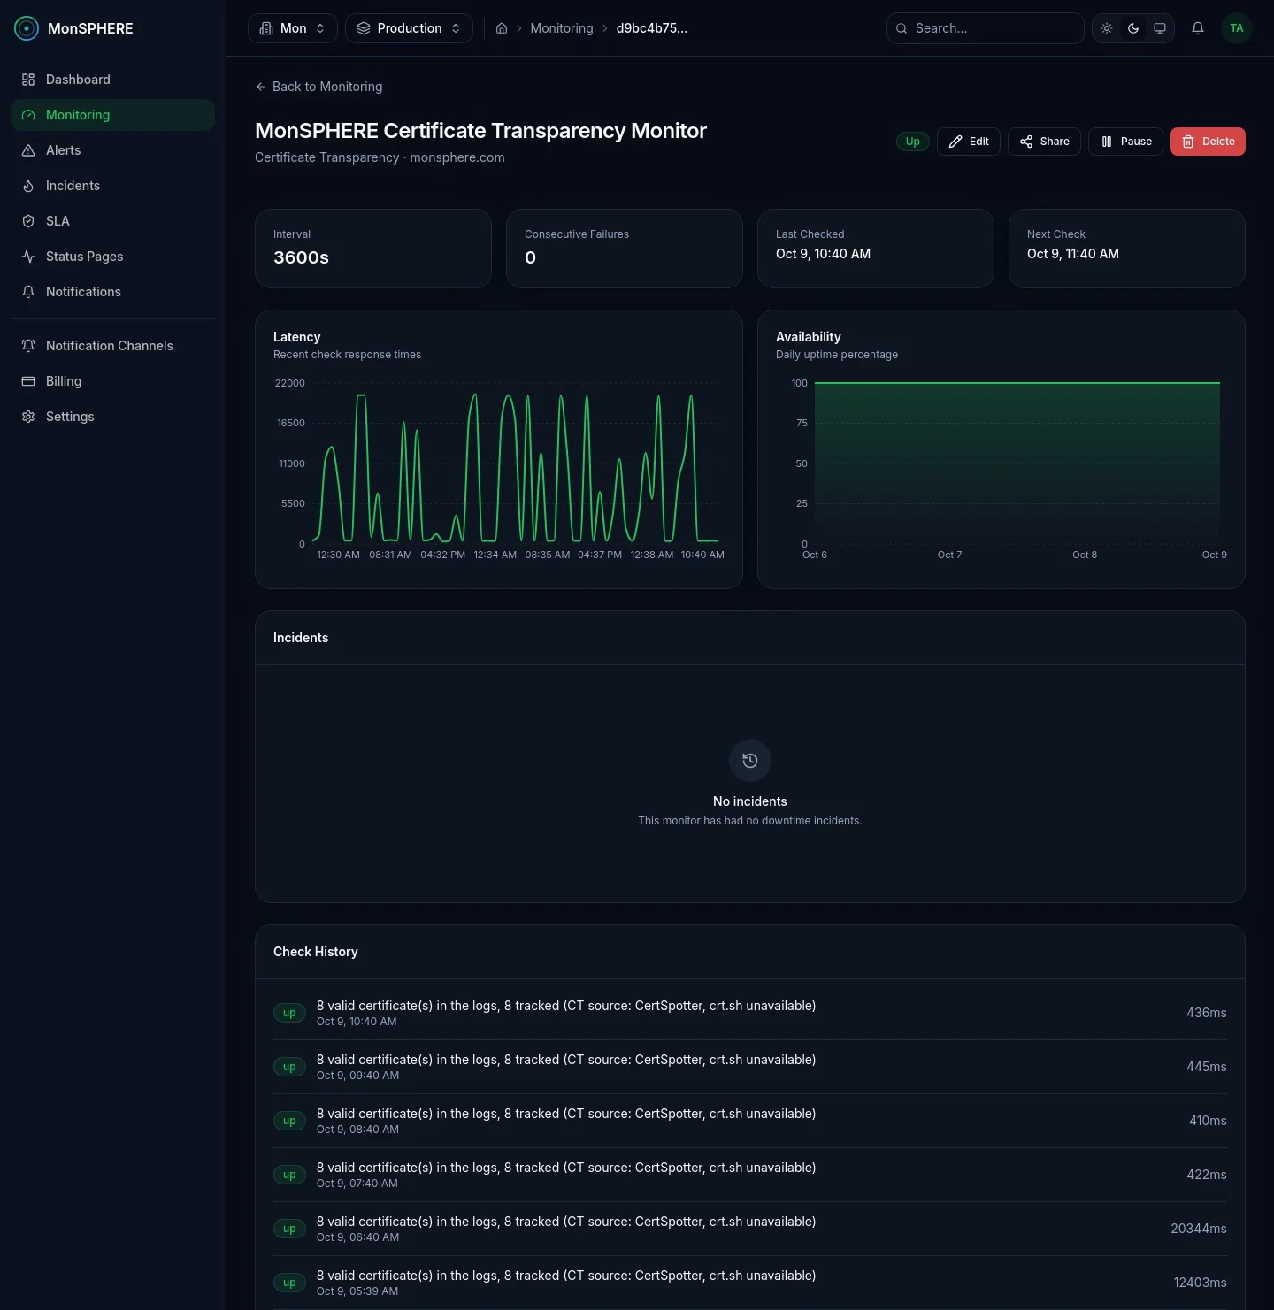Click the Share button
This screenshot has height=1310, width=1274.
pos(1044,142)
